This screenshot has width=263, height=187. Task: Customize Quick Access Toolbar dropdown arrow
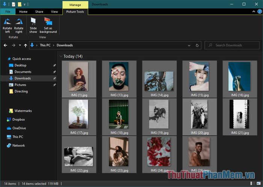24,4
